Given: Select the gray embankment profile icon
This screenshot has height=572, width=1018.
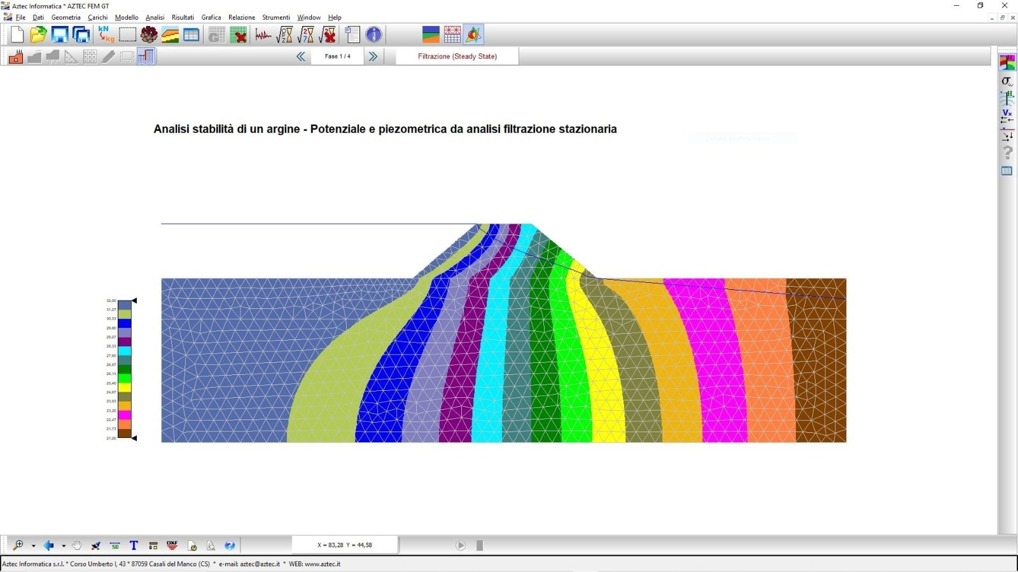Looking at the screenshot, I should pos(34,57).
